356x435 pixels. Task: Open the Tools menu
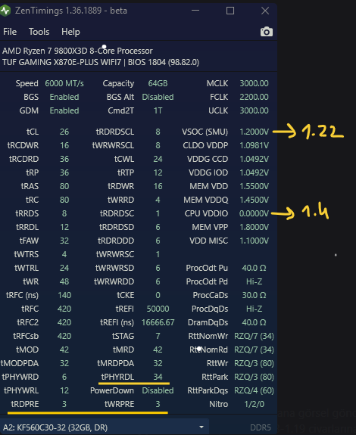coord(39,32)
